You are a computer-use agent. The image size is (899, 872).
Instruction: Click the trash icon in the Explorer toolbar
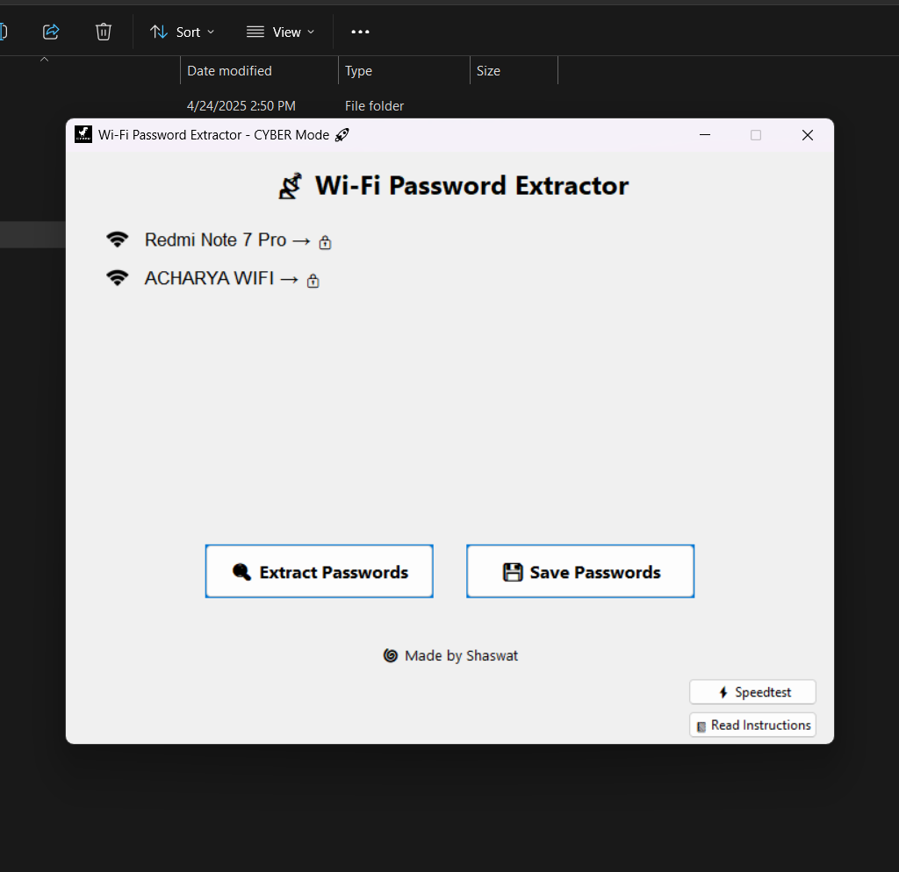click(x=103, y=32)
